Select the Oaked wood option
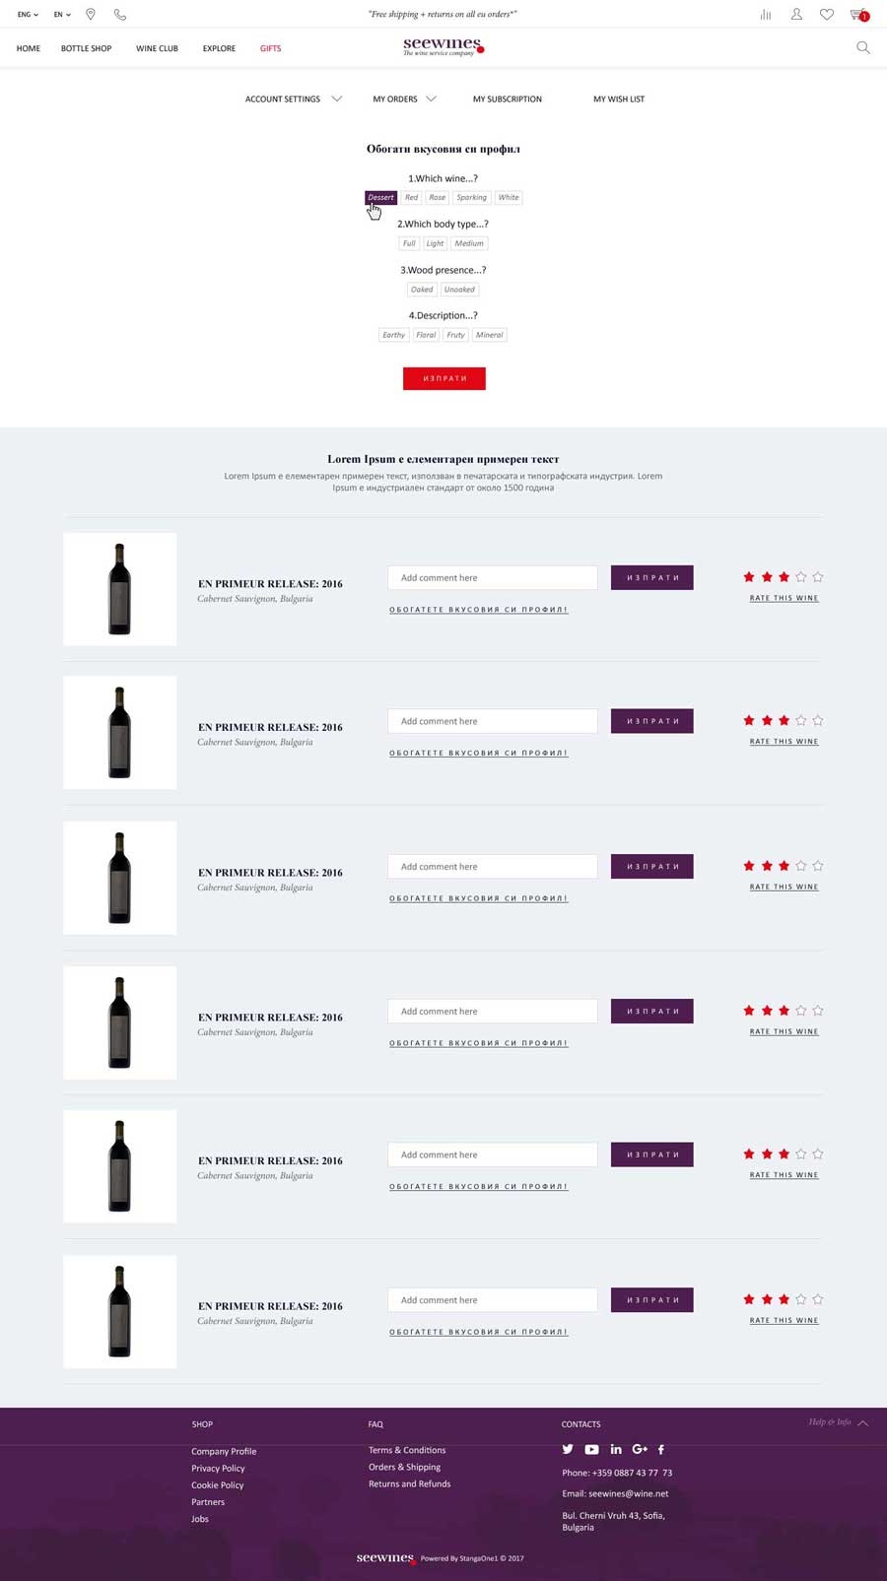The width and height of the screenshot is (887, 1581). 422,290
